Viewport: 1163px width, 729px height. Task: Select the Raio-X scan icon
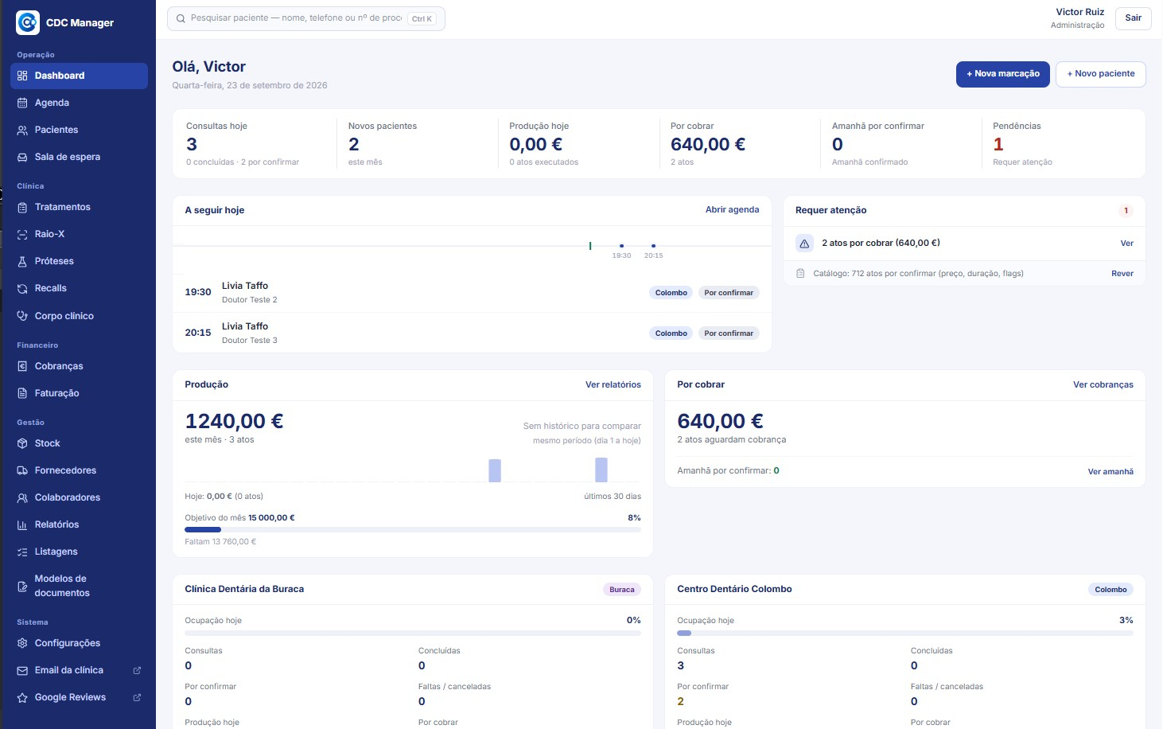(22, 234)
